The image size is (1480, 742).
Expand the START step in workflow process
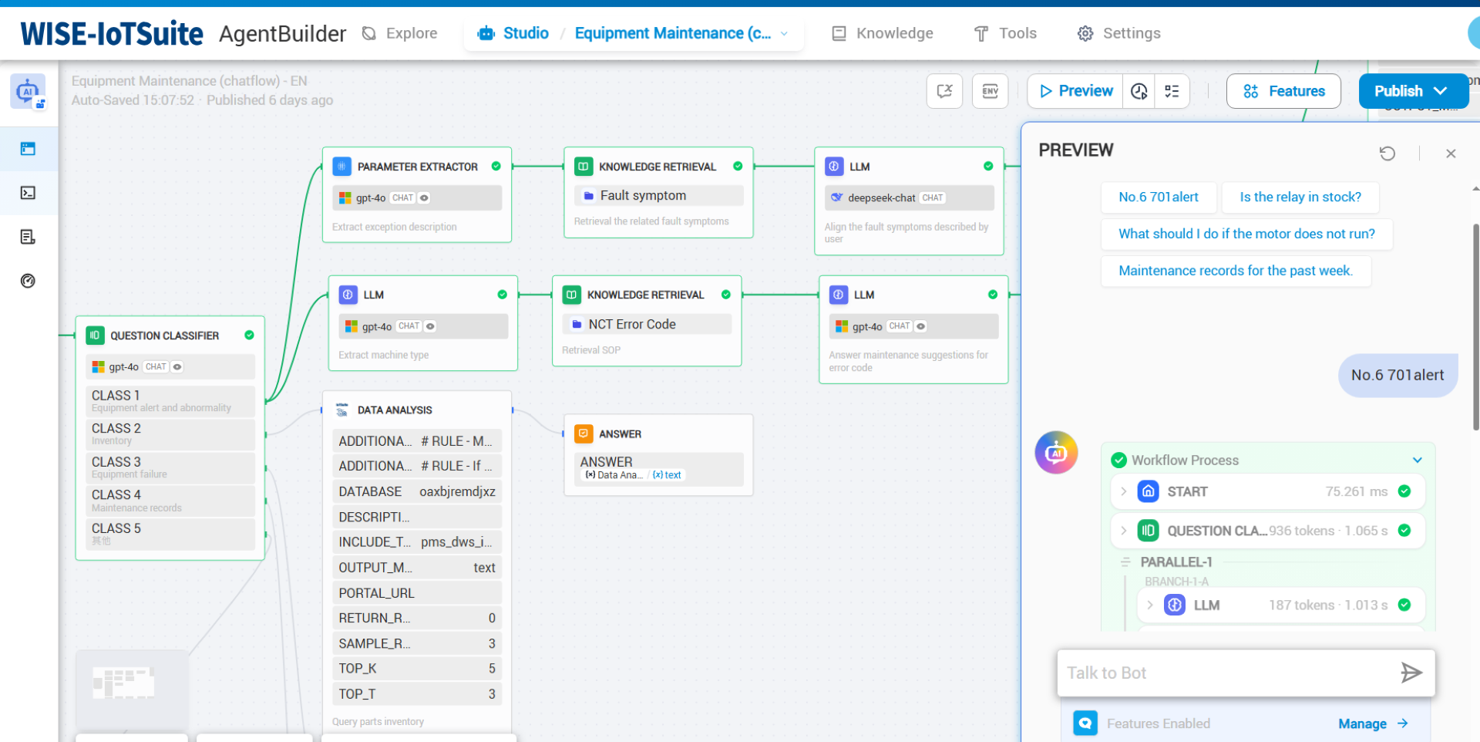pos(1124,491)
